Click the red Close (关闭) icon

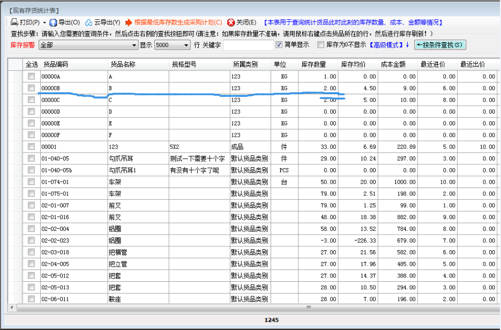coord(231,22)
